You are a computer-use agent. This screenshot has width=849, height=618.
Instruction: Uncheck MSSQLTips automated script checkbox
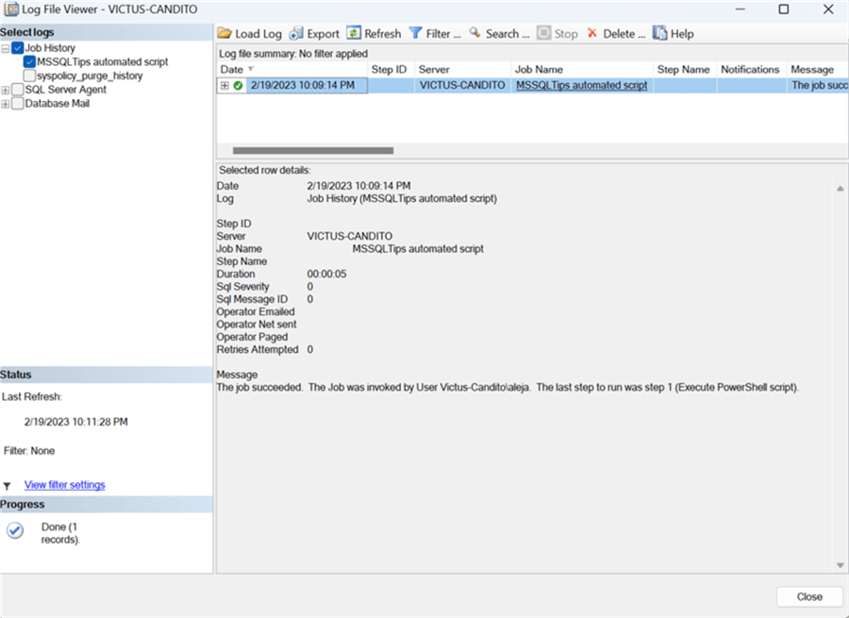[x=29, y=61]
